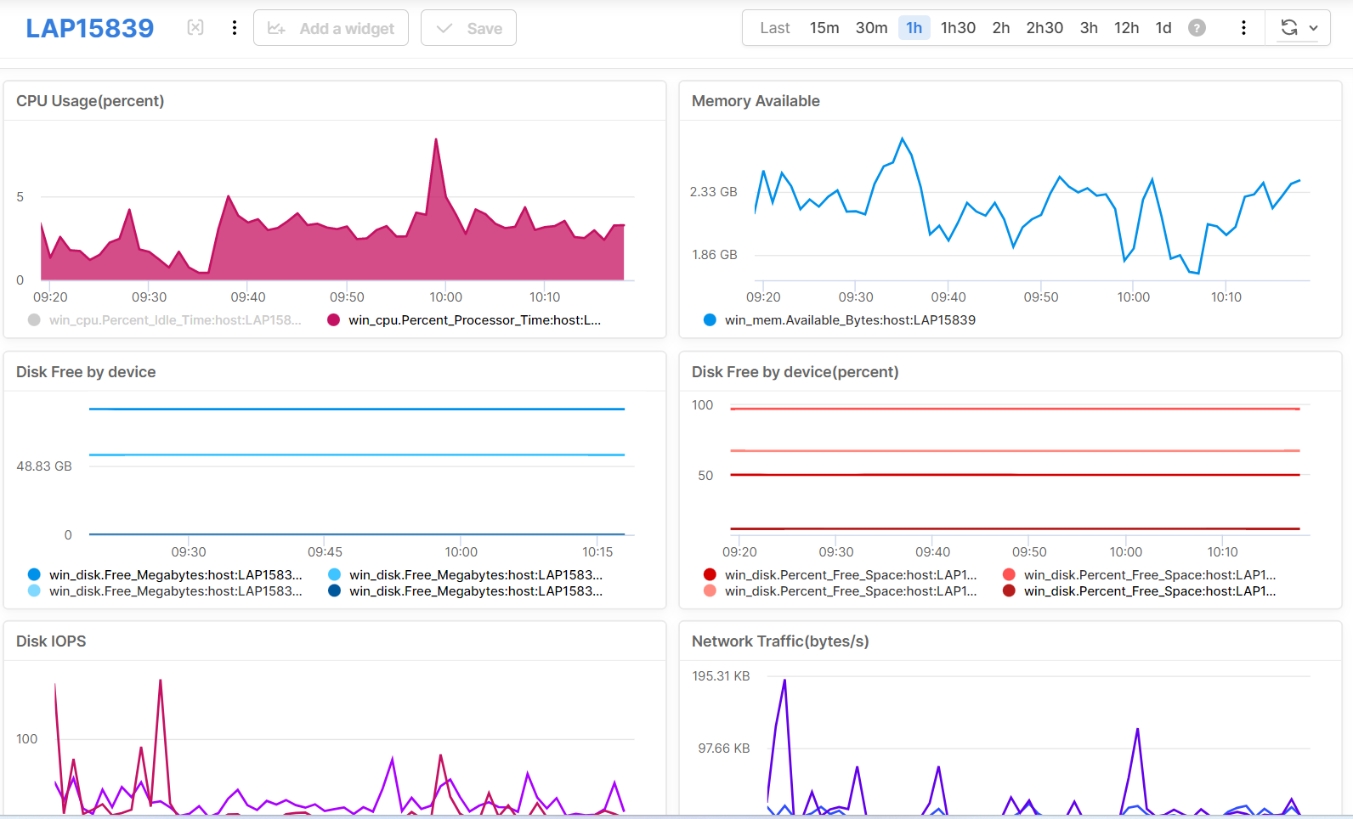
Task: Click the Network Traffic(bytes/s) widget title
Action: click(x=779, y=641)
